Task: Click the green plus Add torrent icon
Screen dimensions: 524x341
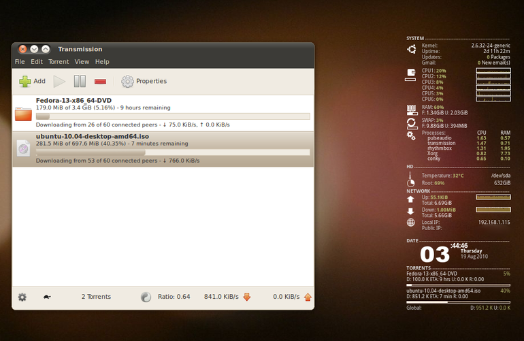Action: [x=25, y=81]
